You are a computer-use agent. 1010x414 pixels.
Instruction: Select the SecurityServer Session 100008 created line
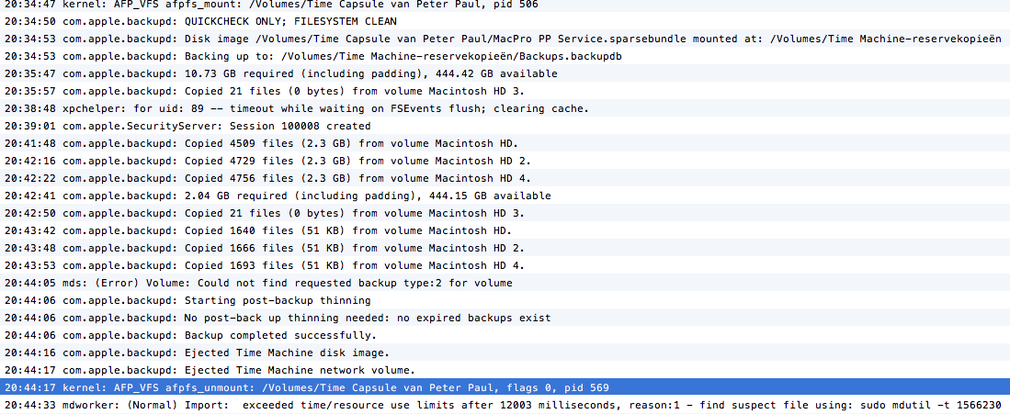click(505, 126)
